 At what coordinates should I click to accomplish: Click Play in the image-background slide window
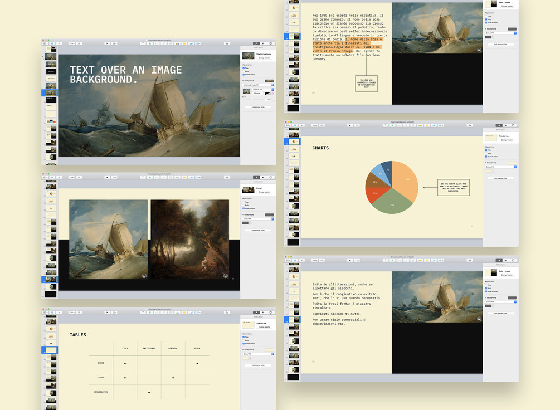click(x=107, y=43)
